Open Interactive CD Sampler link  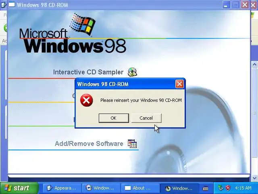pos(88,72)
